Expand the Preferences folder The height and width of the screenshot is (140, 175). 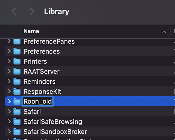point(9,52)
